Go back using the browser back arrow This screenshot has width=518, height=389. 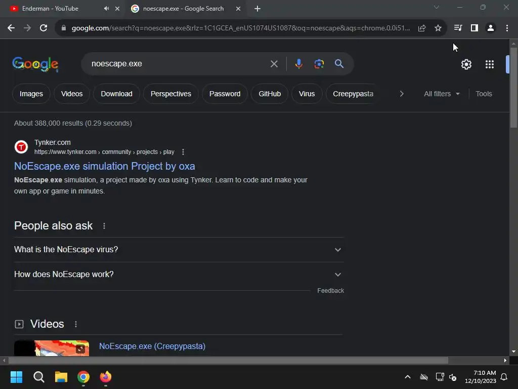coord(11,28)
